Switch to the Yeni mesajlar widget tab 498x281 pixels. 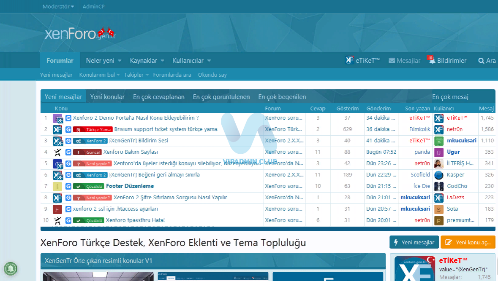pos(63,96)
